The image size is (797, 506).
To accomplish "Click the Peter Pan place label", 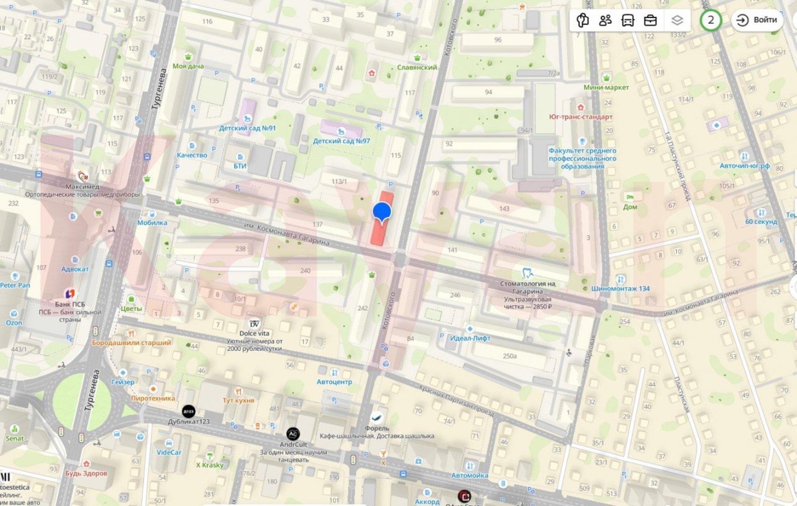I will click(15, 285).
